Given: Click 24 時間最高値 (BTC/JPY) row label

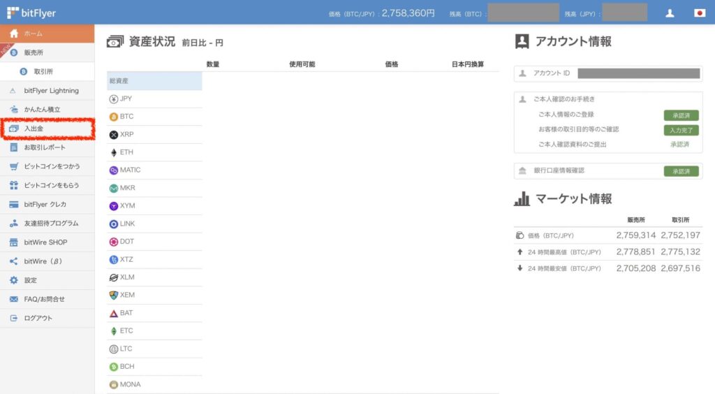Looking at the screenshot, I should (x=564, y=252).
